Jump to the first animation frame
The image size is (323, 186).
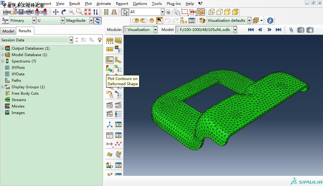251,30
